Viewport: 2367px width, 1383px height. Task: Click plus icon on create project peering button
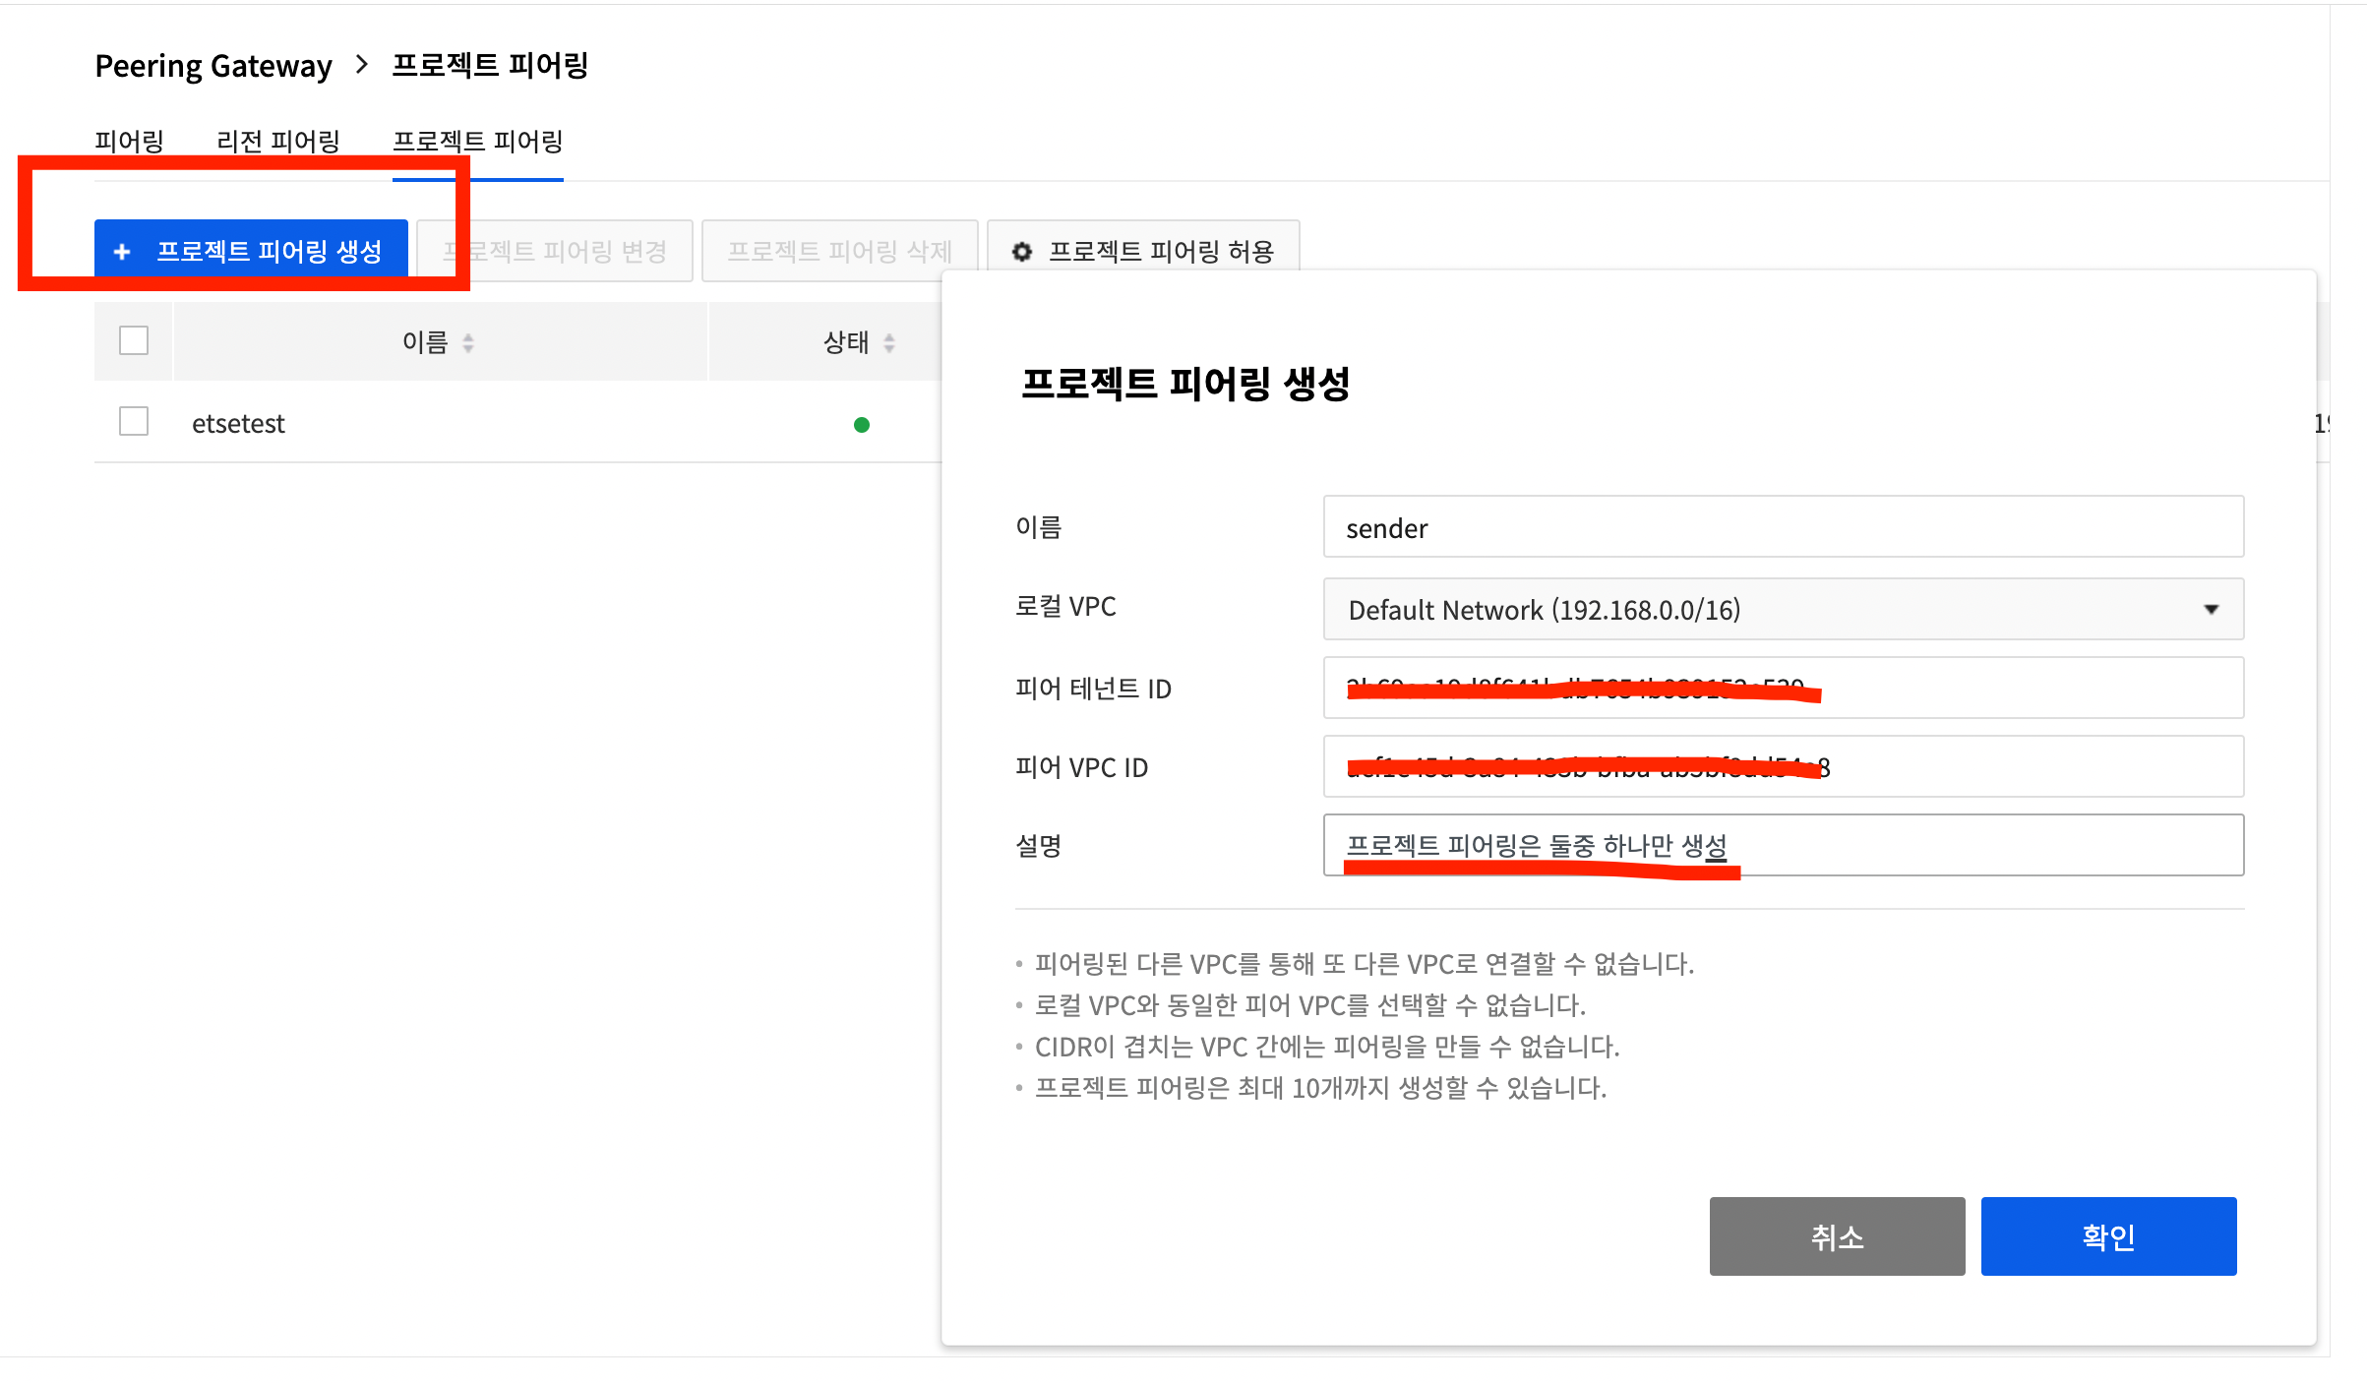pyautogui.click(x=122, y=252)
